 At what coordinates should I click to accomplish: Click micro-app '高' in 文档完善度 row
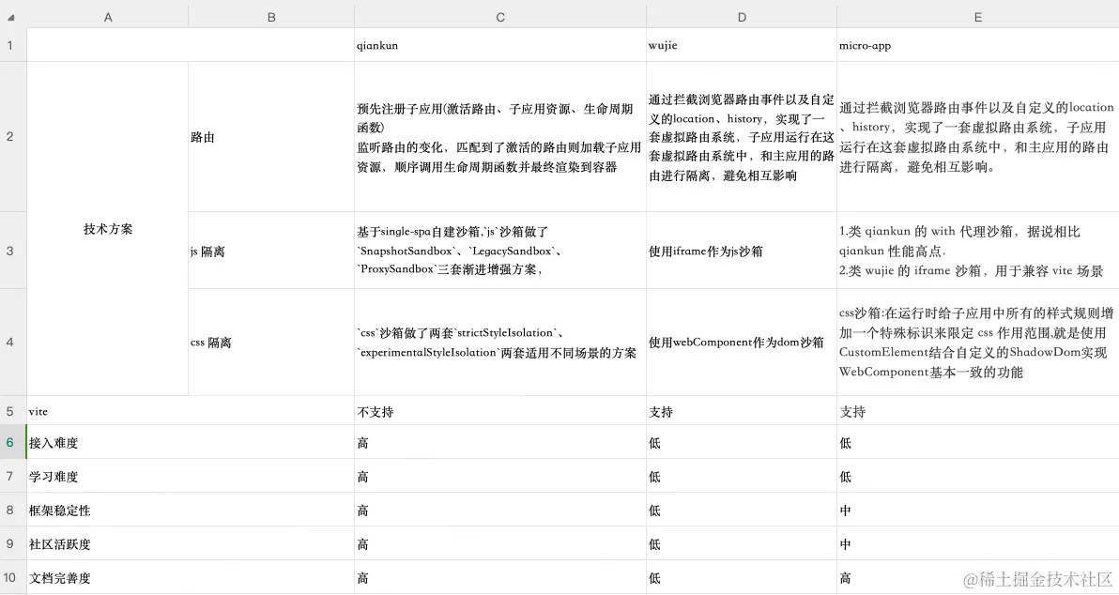coord(977,578)
